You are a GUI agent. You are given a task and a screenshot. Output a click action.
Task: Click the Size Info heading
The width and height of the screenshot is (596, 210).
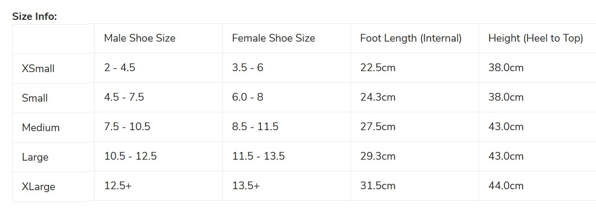pos(34,16)
